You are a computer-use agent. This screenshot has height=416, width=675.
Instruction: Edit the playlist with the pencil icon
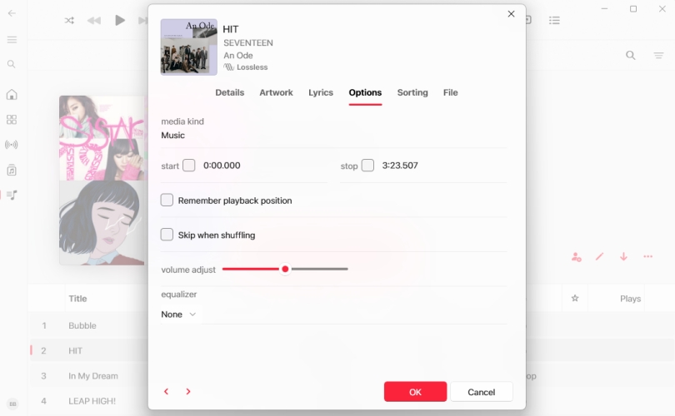pyautogui.click(x=600, y=256)
